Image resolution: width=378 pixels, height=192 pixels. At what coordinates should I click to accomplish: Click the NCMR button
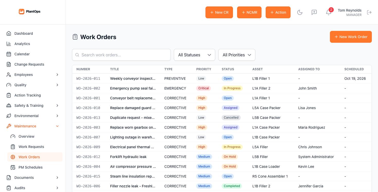249,12
